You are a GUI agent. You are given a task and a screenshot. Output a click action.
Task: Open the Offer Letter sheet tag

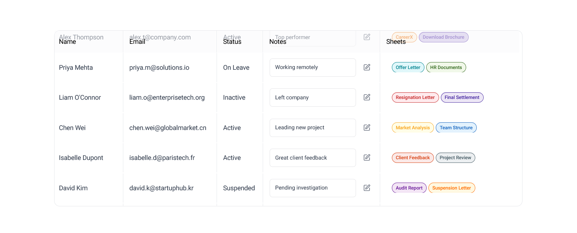[408, 67]
